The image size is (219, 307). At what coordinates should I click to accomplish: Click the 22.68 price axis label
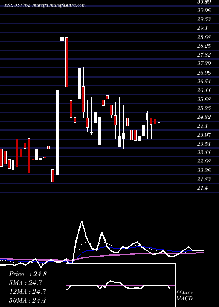click(204, 161)
